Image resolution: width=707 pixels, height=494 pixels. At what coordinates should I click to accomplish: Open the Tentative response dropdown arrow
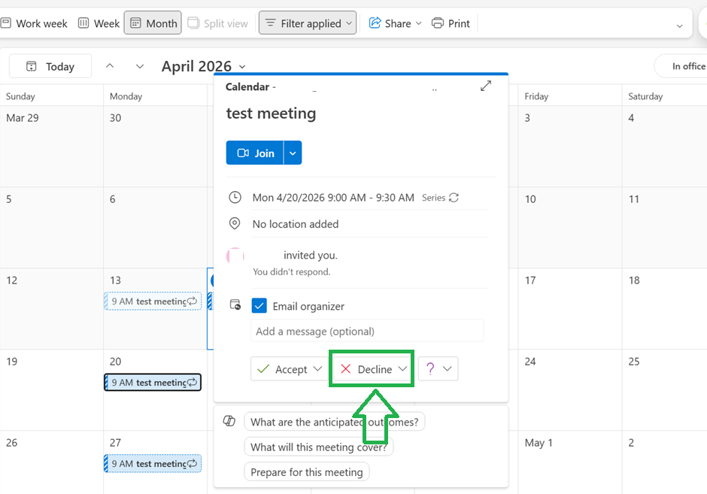(448, 368)
